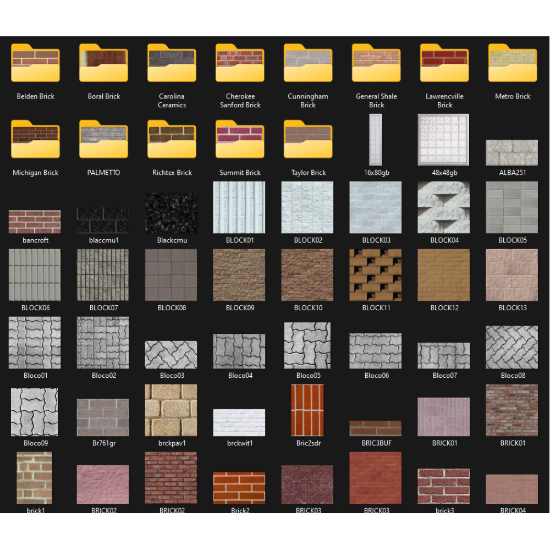The image size is (550, 550).
Task: Select the Bric2sdr orange soldier brick
Action: [307, 410]
